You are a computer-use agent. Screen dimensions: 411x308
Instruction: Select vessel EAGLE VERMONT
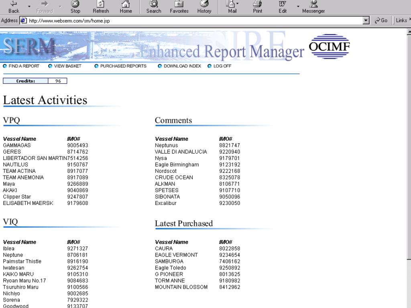click(177, 255)
